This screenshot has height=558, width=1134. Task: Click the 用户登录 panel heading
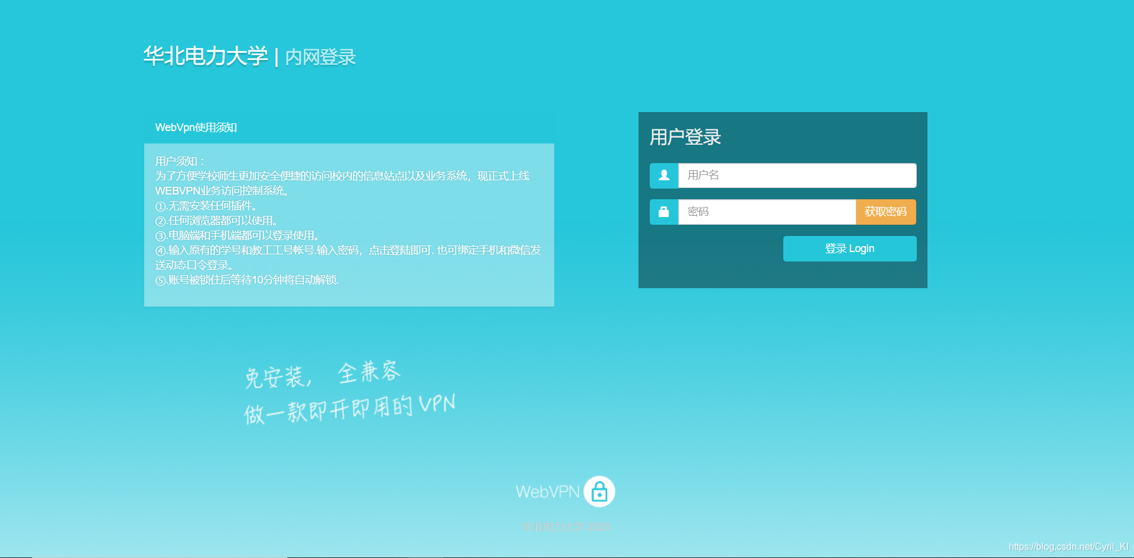point(685,138)
